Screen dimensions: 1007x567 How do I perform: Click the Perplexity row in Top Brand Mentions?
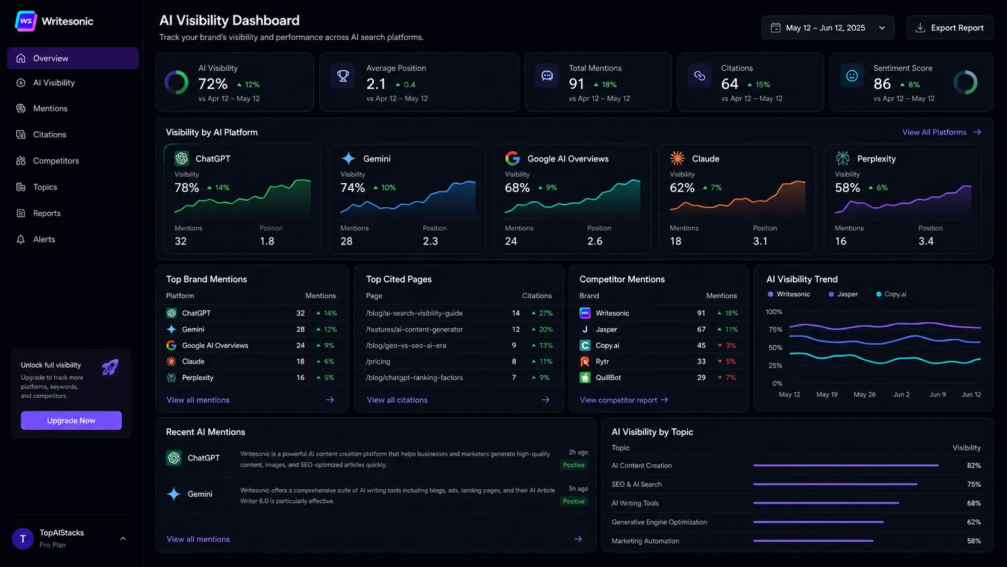(252, 378)
